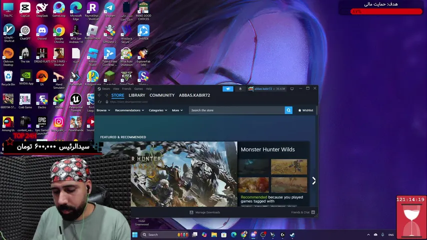
Task: Open the Wise Auto Shutdown shortcut
Action: (126, 57)
